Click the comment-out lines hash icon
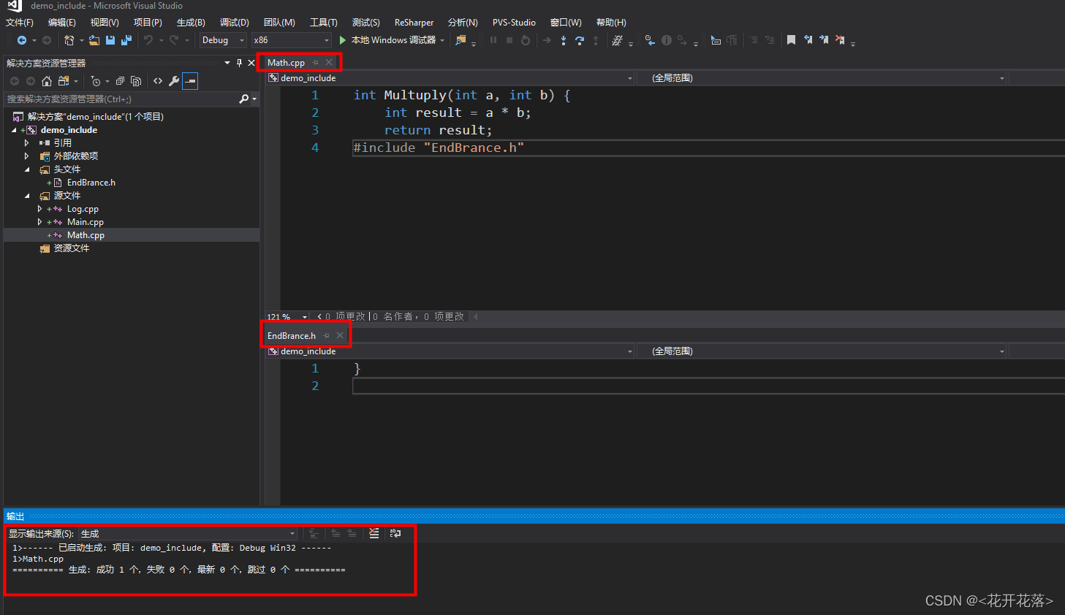1065x615 pixels. [618, 40]
